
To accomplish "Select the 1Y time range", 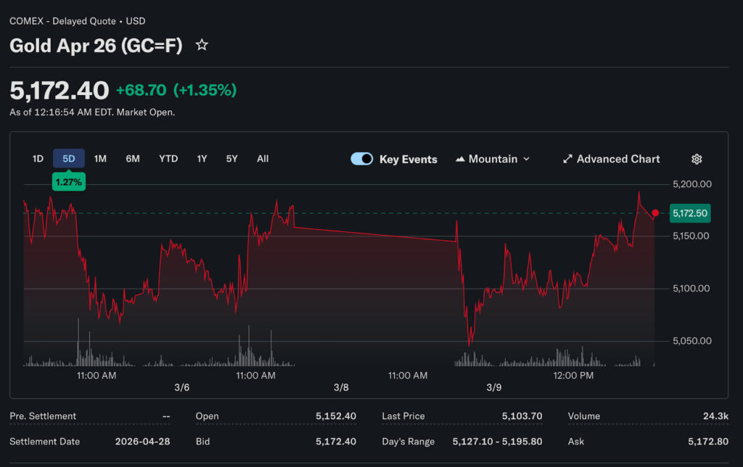I will point(202,159).
